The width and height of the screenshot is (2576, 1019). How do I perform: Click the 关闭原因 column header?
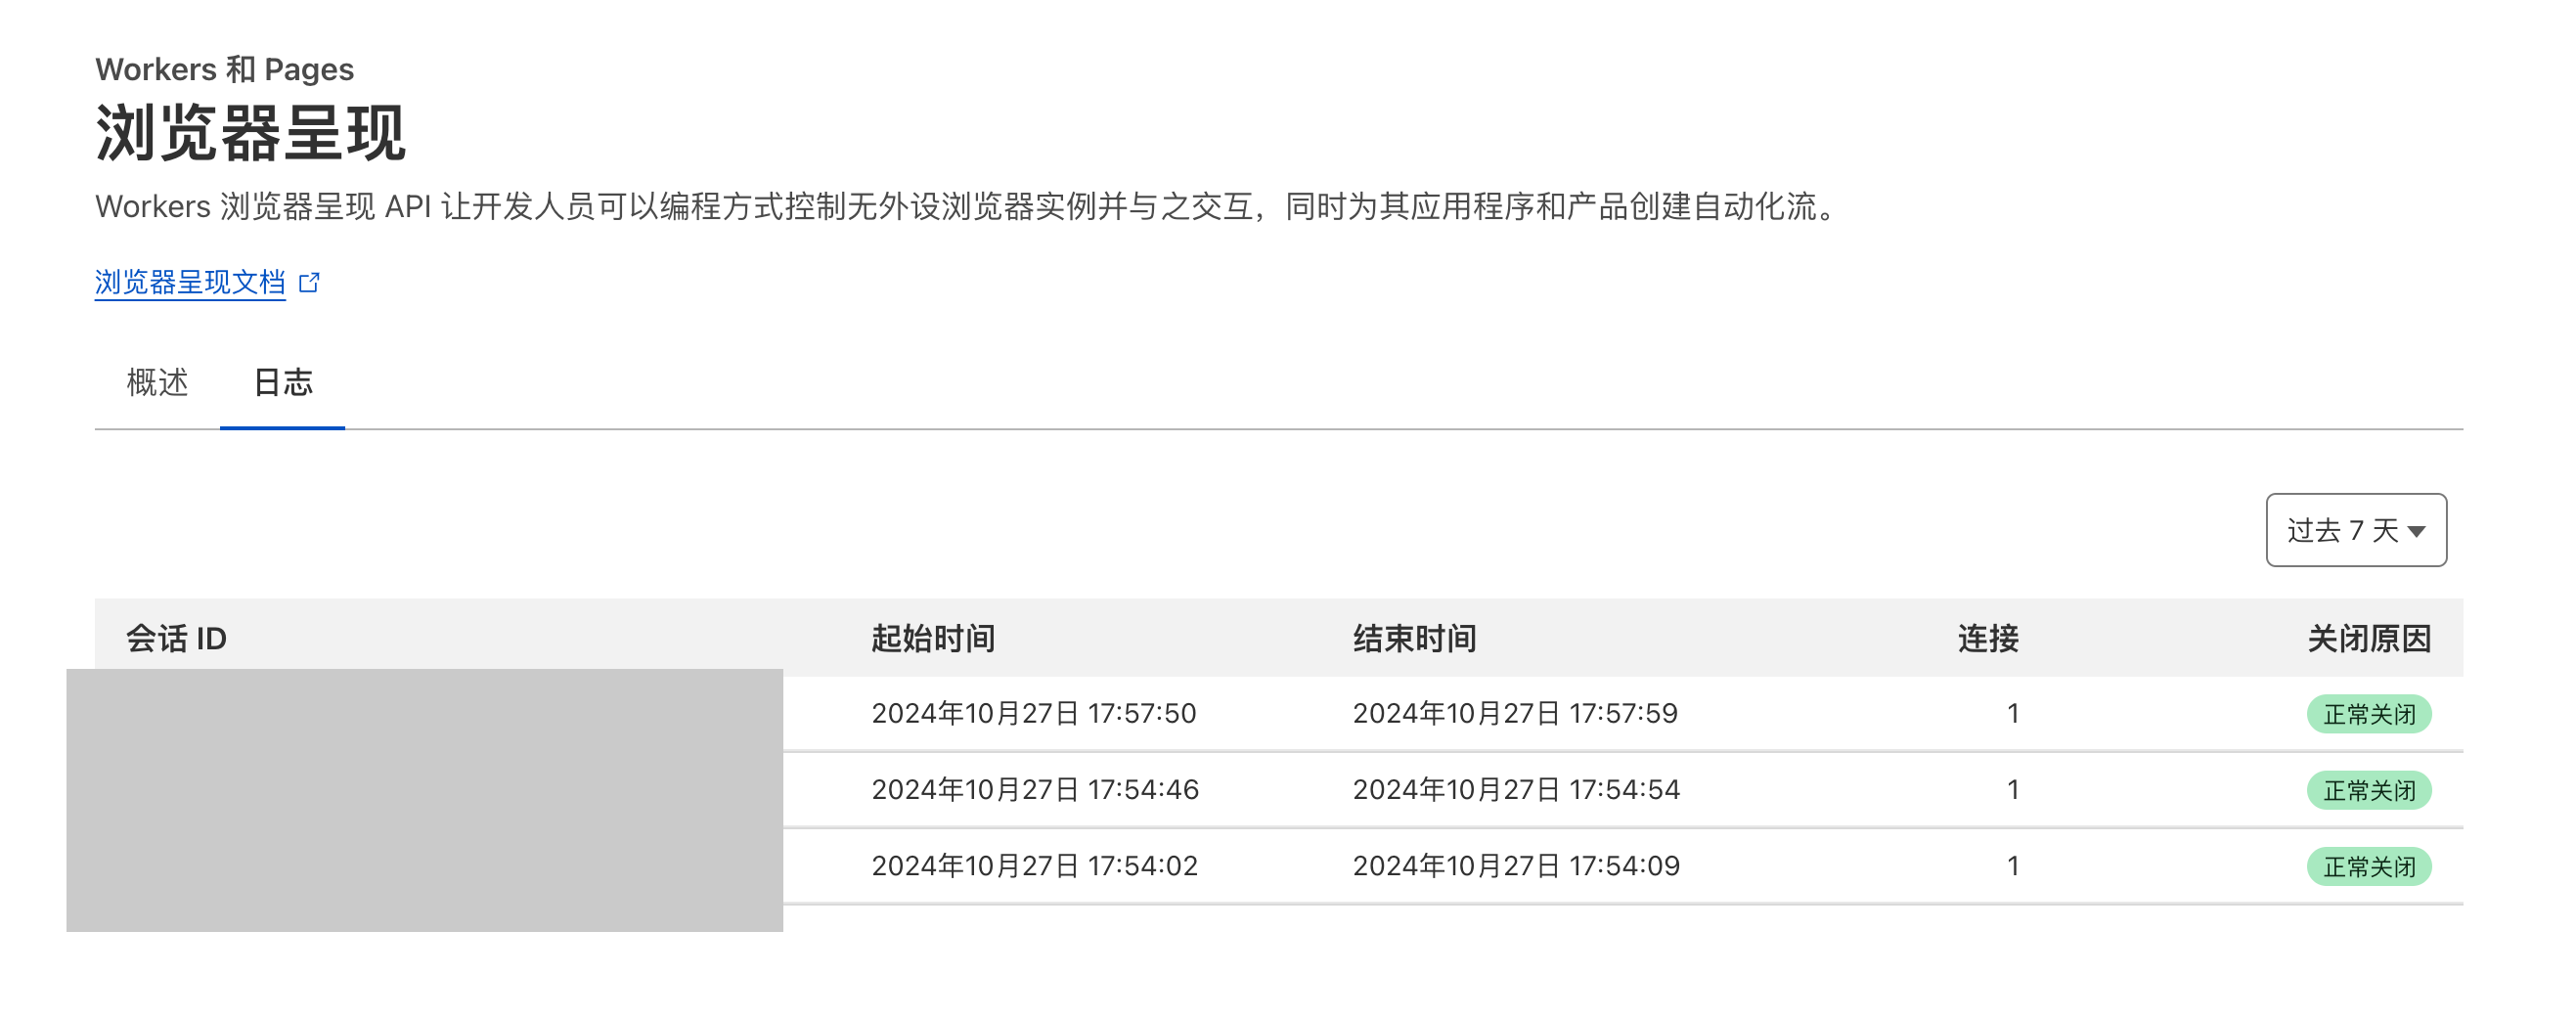[x=2370, y=637]
